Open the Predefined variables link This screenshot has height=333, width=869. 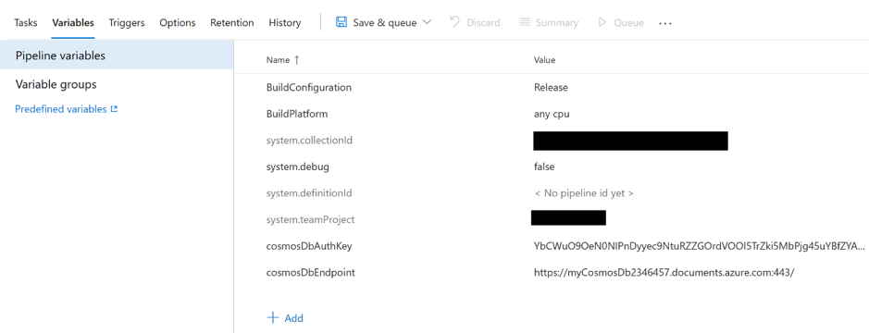pyautogui.click(x=60, y=109)
